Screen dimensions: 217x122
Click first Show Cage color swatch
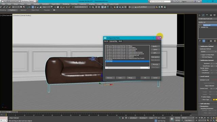pyautogui.click(x=214, y=100)
